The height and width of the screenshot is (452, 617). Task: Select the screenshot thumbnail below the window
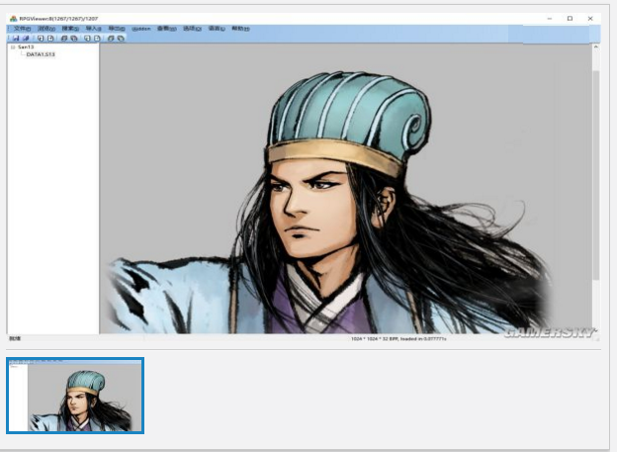coord(75,396)
